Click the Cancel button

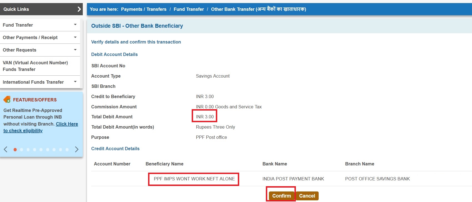click(307, 196)
